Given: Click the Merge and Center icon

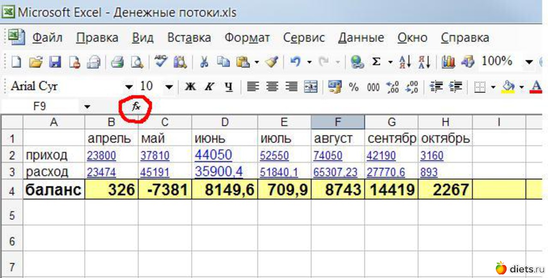Looking at the screenshot, I should coord(311,87).
